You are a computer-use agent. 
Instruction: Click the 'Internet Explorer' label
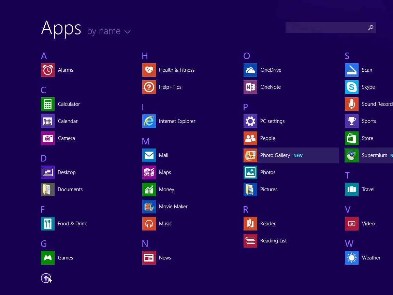pos(177,121)
